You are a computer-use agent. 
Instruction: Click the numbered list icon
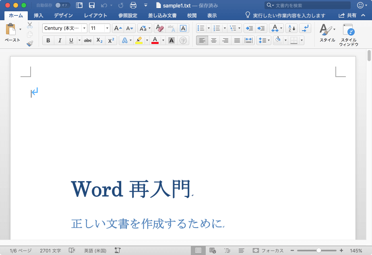click(x=217, y=28)
